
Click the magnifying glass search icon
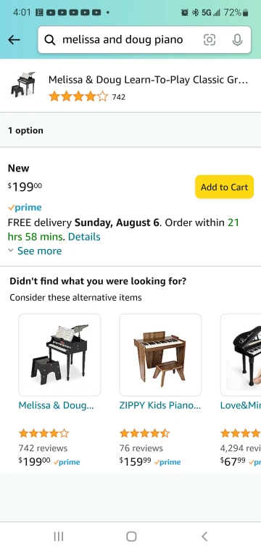click(50, 40)
